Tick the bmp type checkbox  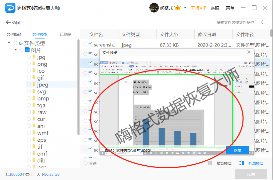pyautogui.click(x=29, y=98)
